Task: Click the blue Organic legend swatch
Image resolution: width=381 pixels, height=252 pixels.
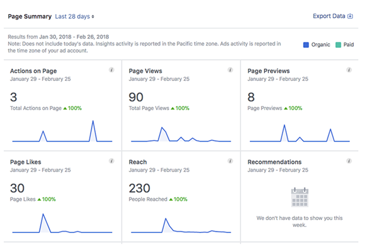Action: (306, 45)
